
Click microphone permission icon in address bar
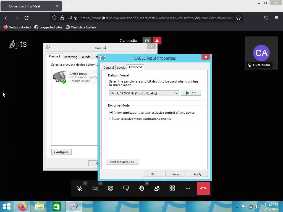(x=76, y=18)
